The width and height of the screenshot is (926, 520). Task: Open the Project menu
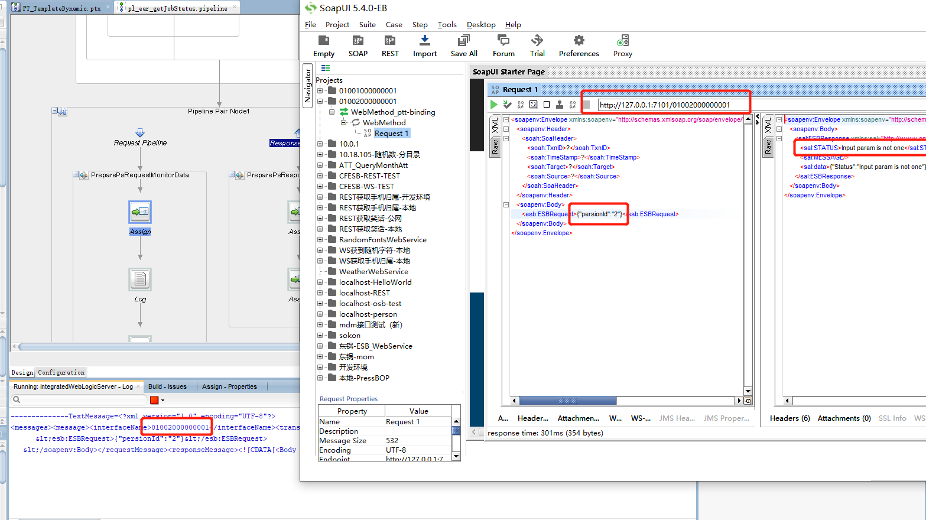[337, 24]
